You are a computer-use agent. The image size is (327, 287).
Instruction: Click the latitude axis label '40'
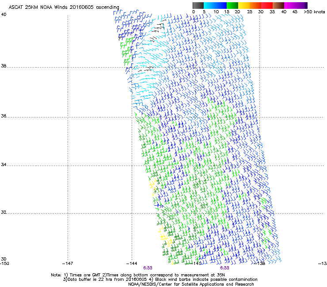coord(4,15)
